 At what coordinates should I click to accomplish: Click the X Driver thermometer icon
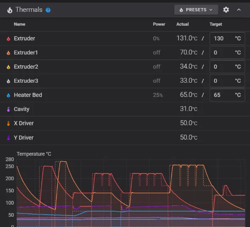click(8, 124)
